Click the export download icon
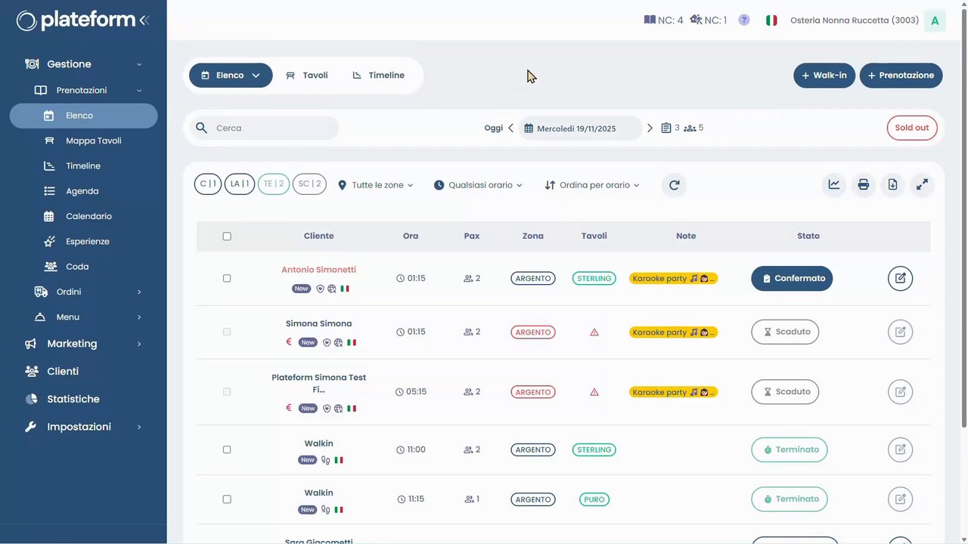The image size is (968, 544). [x=893, y=185]
